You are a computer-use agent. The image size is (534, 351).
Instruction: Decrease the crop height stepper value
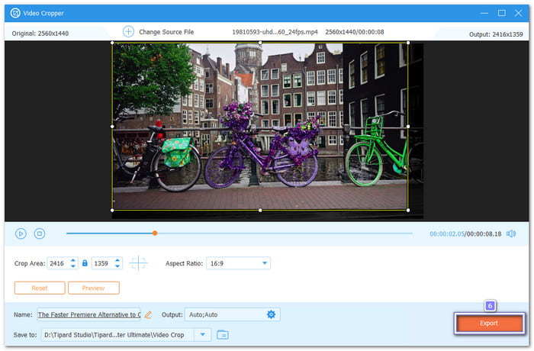point(117,266)
